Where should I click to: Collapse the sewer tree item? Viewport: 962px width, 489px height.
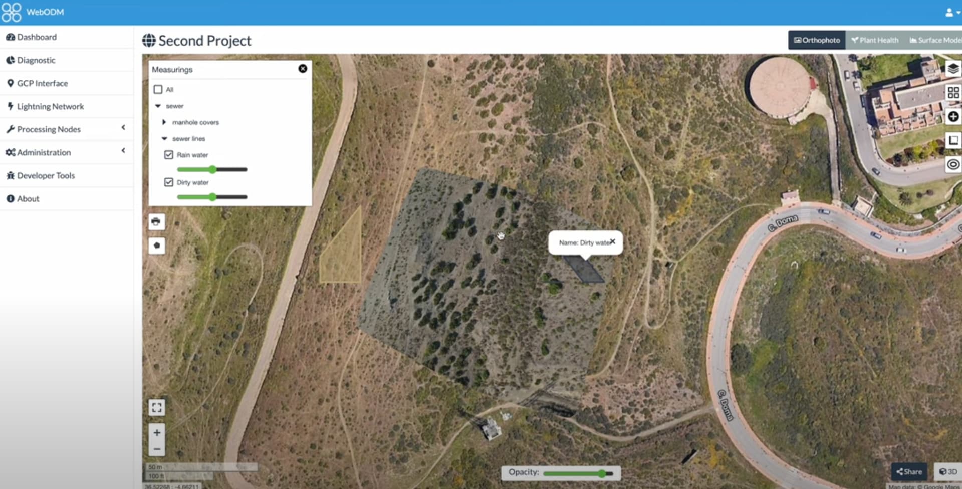point(158,106)
